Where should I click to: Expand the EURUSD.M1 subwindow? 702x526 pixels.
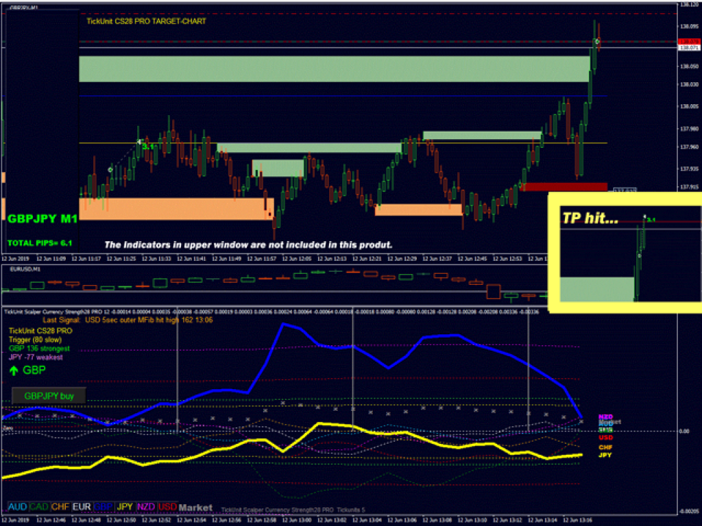point(24,270)
